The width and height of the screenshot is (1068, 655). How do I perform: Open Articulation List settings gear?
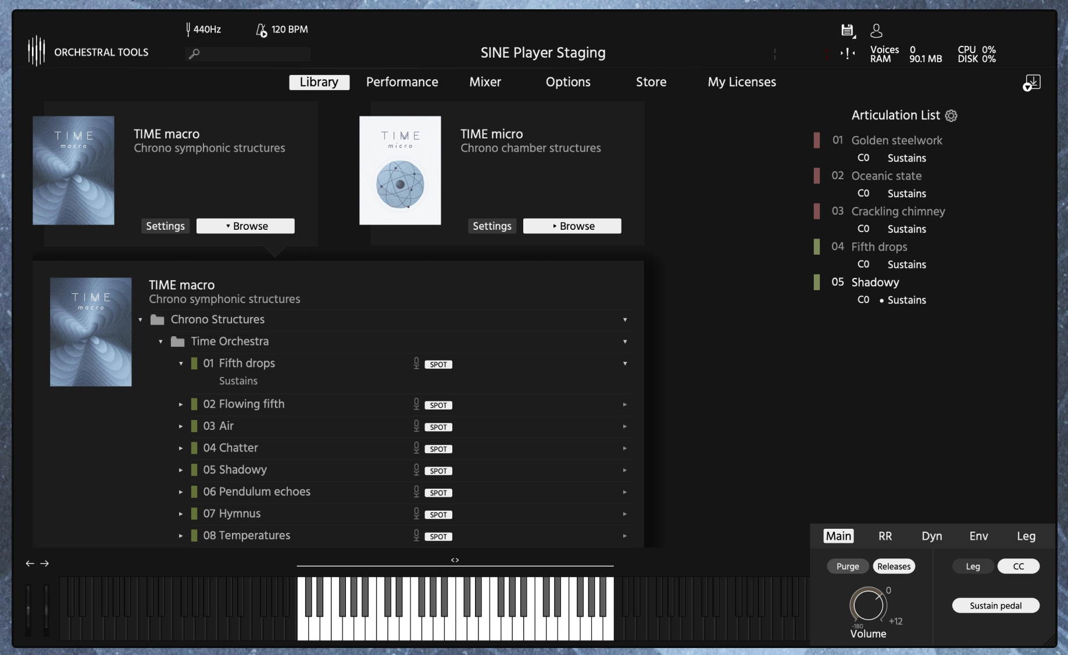(x=951, y=116)
